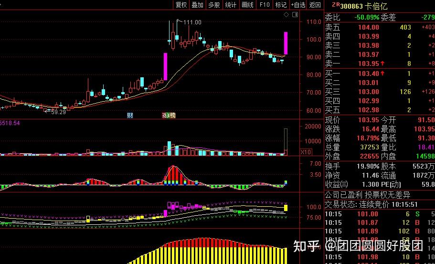The width and height of the screenshot is (435, 264).
Task: Select the 卖一 price 103.95
Action: pos(369,64)
